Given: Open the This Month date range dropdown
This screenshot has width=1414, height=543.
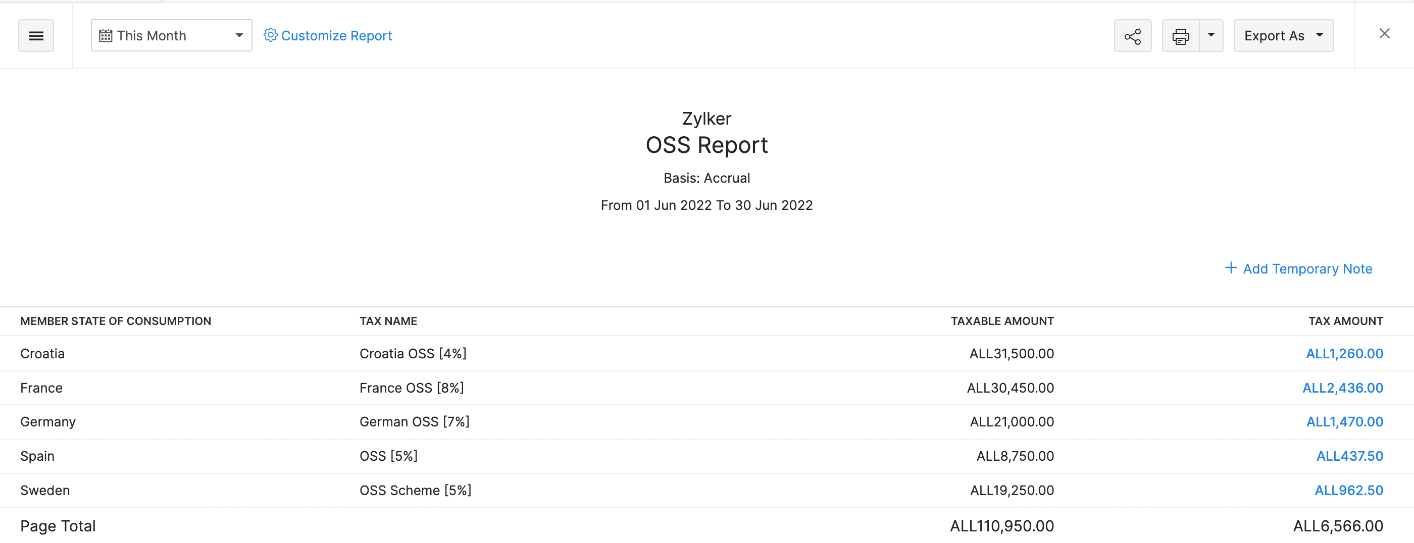Looking at the screenshot, I should point(171,36).
